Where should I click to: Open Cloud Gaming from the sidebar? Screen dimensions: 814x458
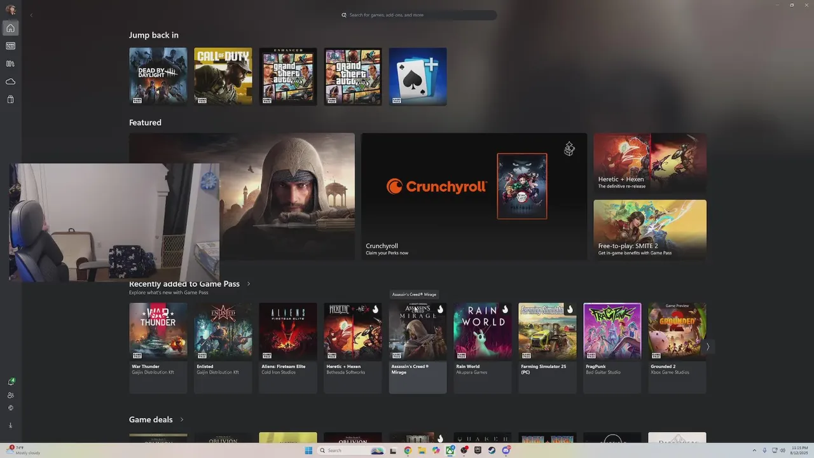[10, 81]
